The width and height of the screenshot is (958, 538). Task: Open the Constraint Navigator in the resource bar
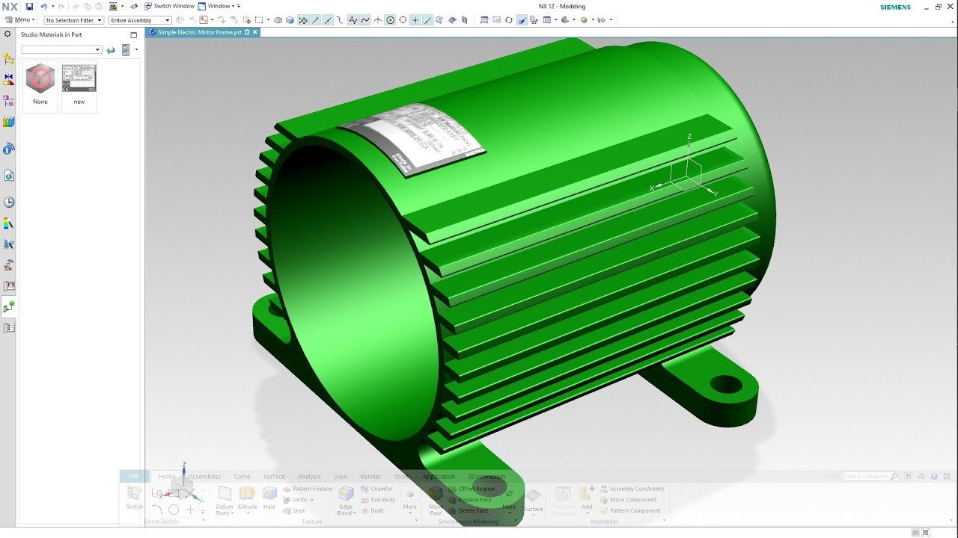point(9,79)
